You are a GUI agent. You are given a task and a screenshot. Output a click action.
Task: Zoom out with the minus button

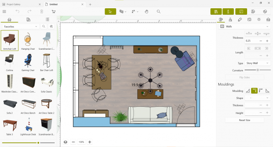[x=73, y=142]
